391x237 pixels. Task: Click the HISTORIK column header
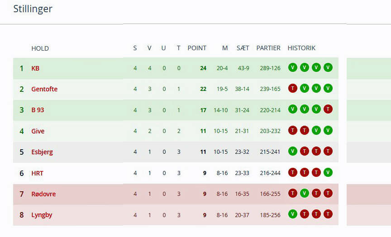click(301, 48)
